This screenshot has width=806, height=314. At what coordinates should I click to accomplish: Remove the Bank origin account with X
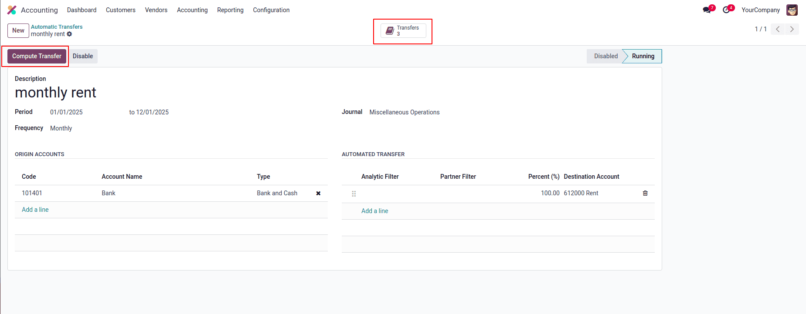click(x=318, y=194)
